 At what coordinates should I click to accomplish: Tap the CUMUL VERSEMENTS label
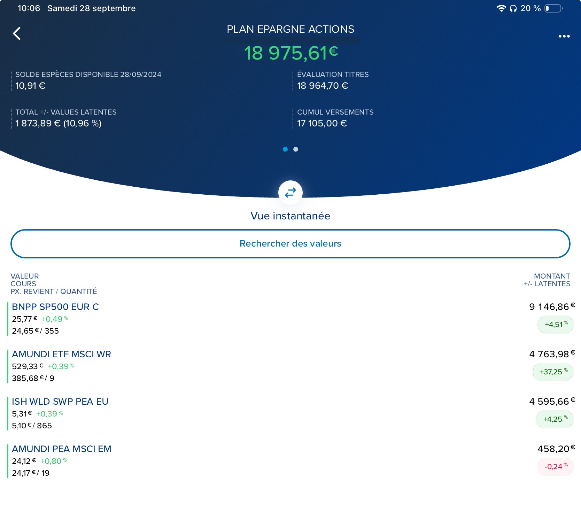pyautogui.click(x=335, y=112)
